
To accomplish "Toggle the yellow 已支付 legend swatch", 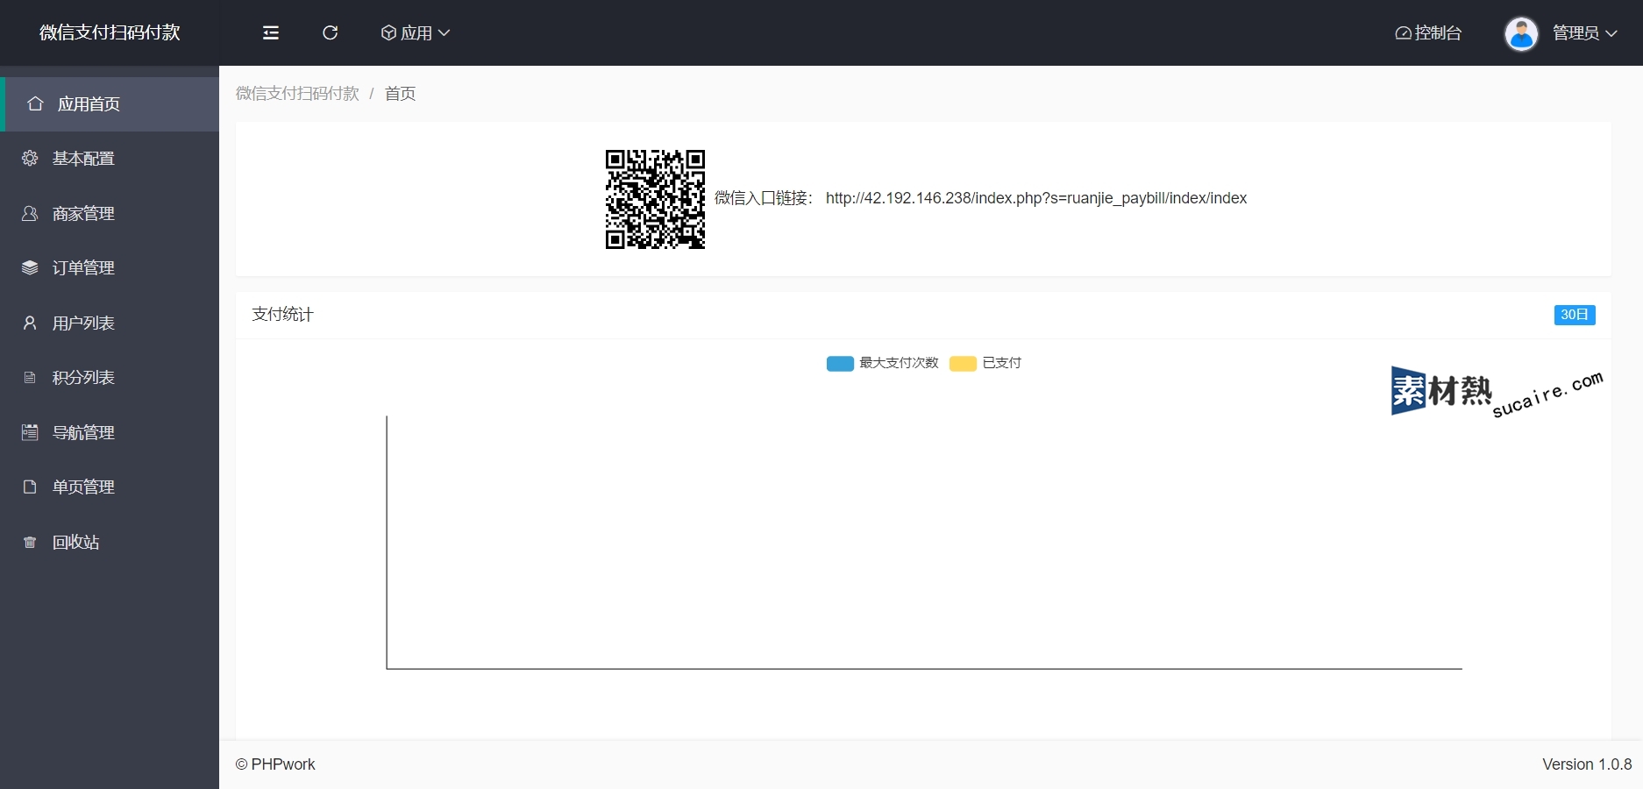I will 963,363.
